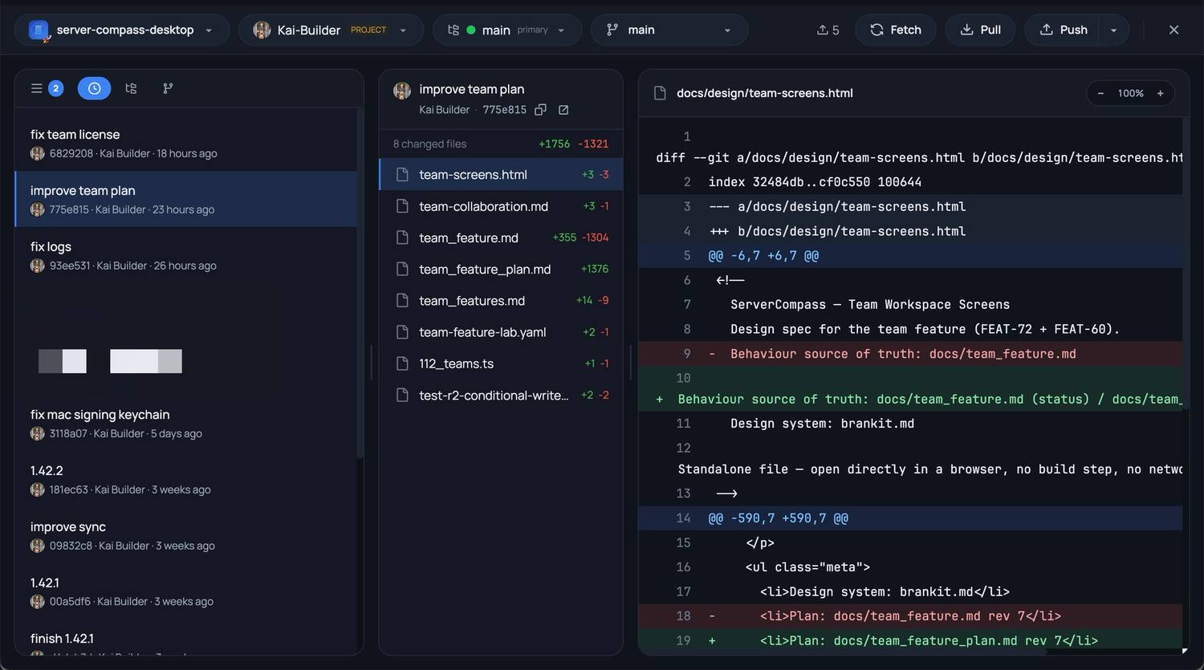Switch to changes list tab with badge 2
1204x670 pixels.
click(x=47, y=88)
